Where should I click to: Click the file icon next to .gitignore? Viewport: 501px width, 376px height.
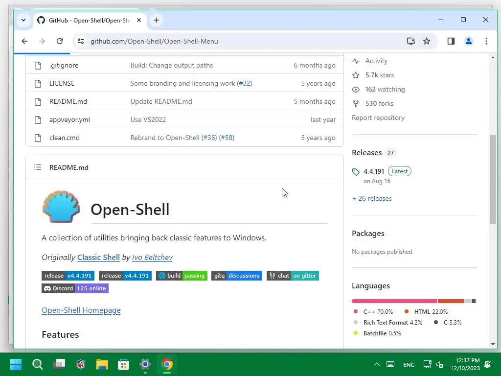[x=38, y=65]
